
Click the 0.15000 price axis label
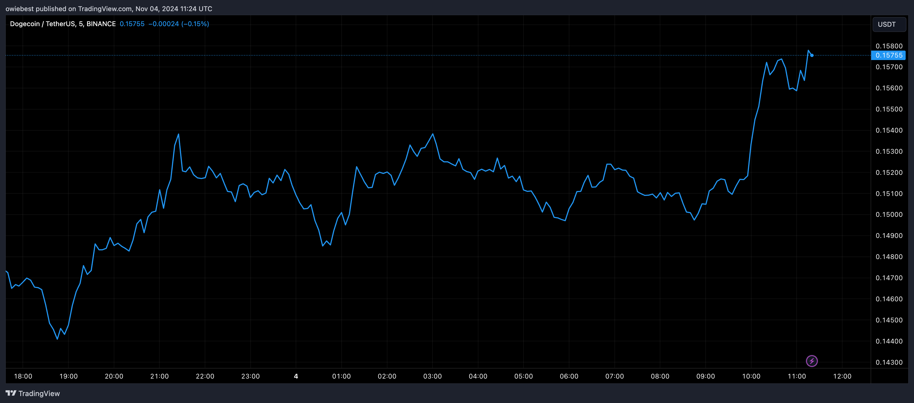click(x=889, y=215)
